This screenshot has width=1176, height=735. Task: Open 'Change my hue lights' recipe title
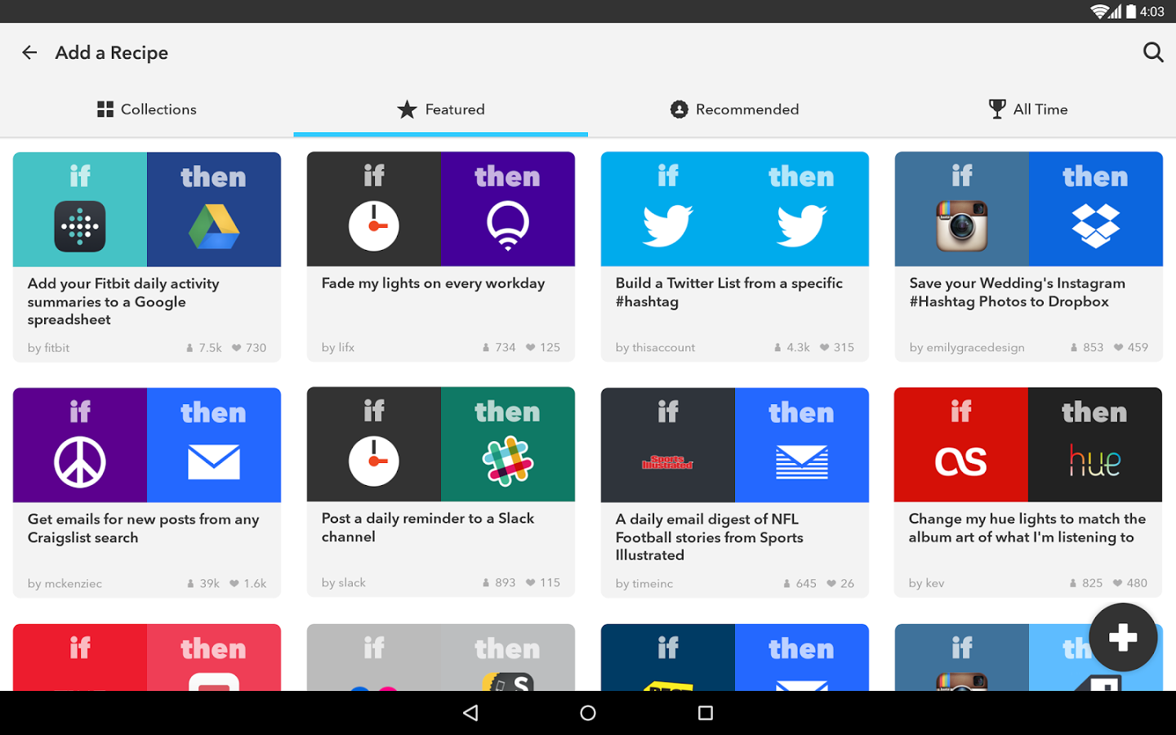pyautogui.click(x=1027, y=528)
